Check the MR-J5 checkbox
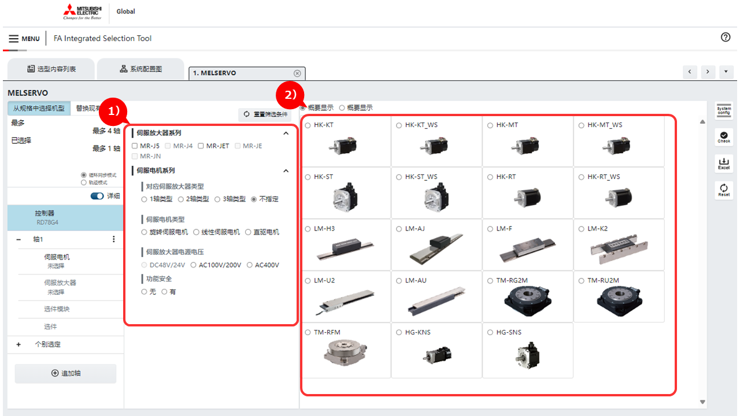This screenshot has width=740, height=416. pyautogui.click(x=135, y=146)
